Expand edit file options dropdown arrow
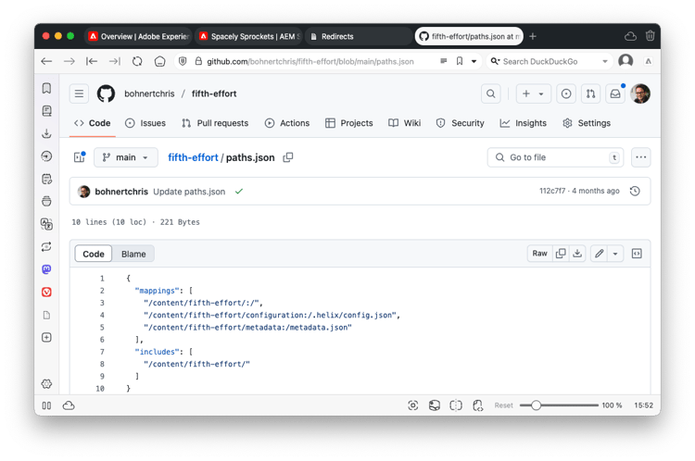This screenshot has height=461, width=695. [x=615, y=254]
